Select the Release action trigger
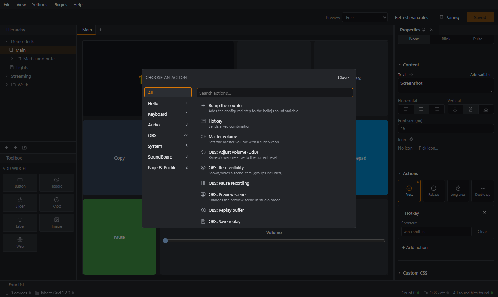 coord(434,191)
